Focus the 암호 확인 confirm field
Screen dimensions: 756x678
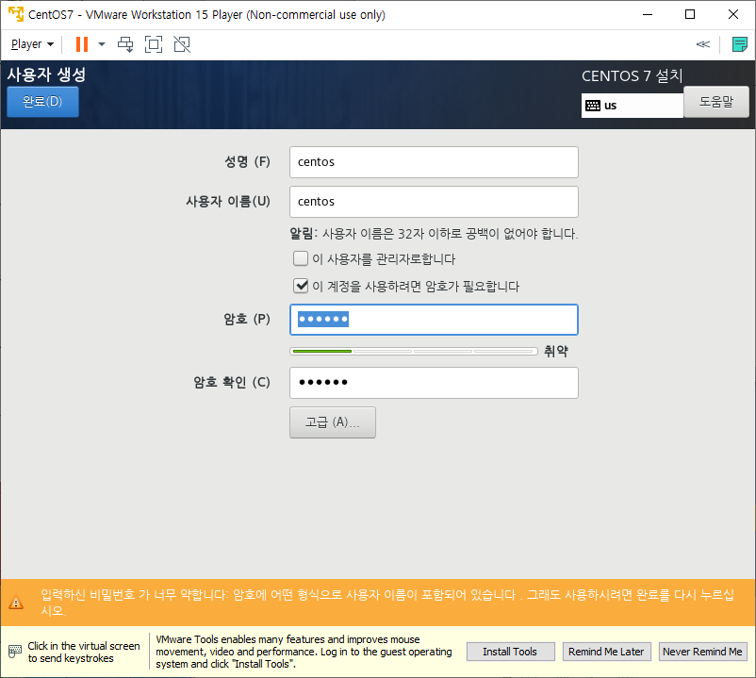(434, 383)
